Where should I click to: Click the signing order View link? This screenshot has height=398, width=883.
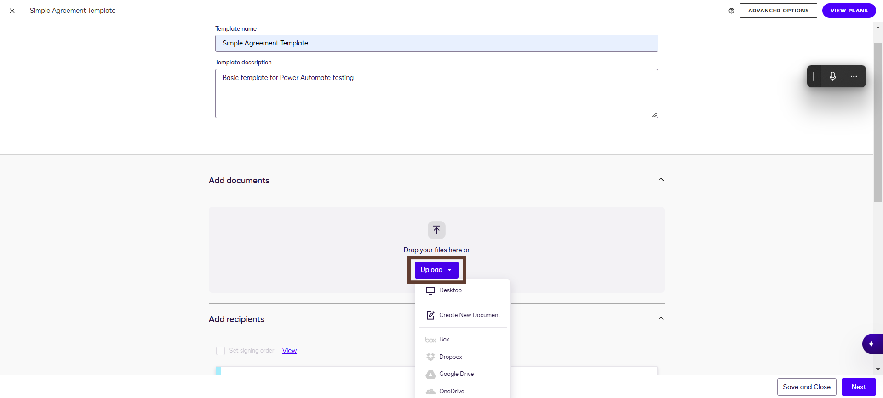289,351
